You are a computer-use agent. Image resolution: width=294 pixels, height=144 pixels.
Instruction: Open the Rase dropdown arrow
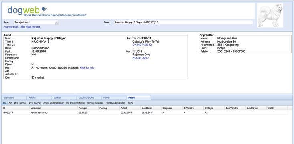(57, 22)
